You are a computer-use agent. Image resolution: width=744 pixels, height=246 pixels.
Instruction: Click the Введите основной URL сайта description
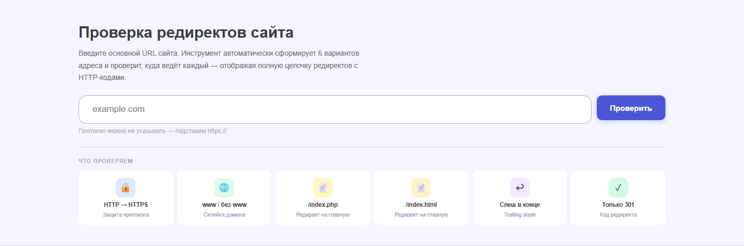click(219, 65)
